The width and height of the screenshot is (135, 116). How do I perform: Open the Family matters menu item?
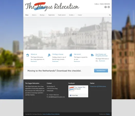click(x=62, y=15)
